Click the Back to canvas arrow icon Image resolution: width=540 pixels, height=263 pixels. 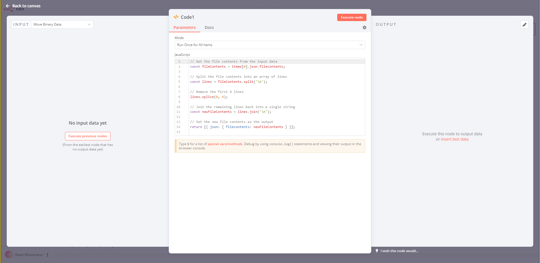coord(8,6)
